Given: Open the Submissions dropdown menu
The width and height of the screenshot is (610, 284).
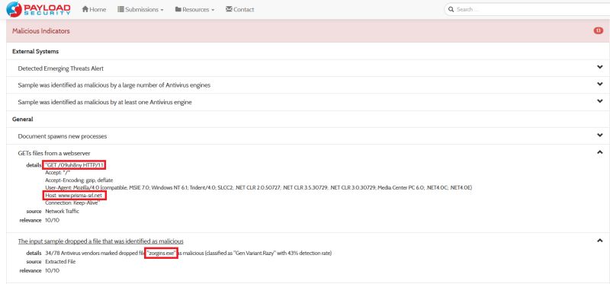Looking at the screenshot, I should 140,9.
